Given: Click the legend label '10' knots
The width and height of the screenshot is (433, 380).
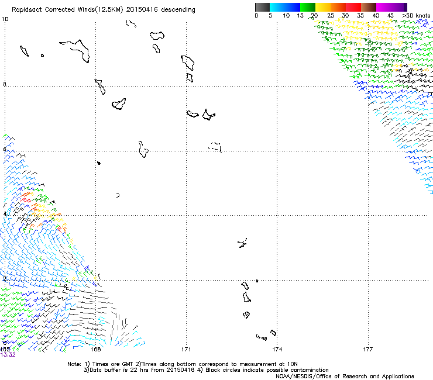Looking at the screenshot, I should click(286, 16).
